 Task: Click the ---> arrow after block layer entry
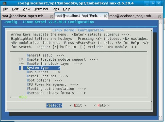click(x=78, y=64)
